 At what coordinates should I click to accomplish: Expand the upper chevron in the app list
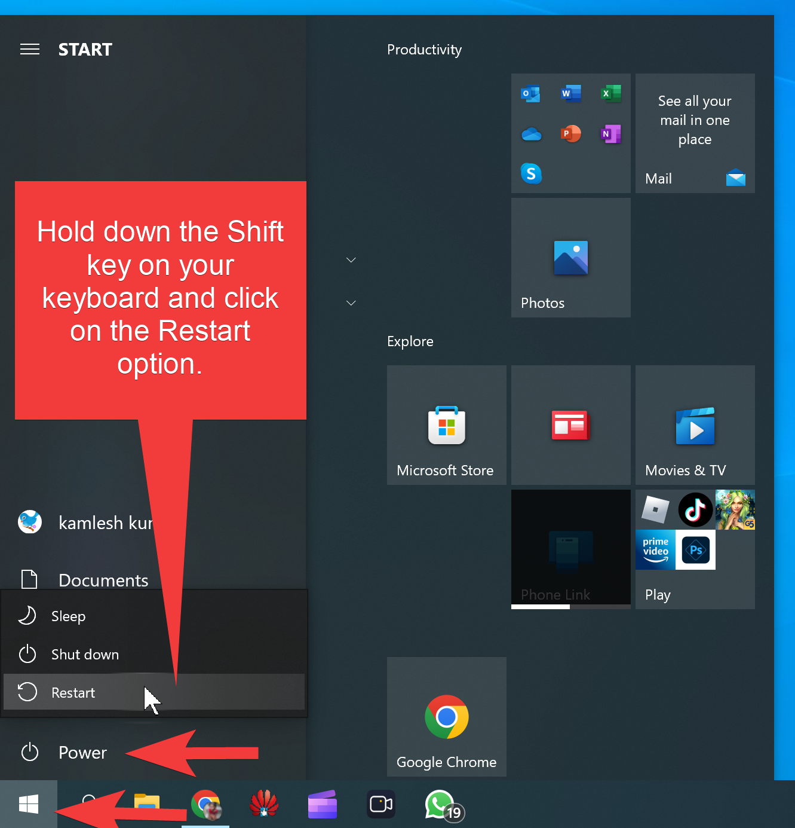pyautogui.click(x=351, y=260)
